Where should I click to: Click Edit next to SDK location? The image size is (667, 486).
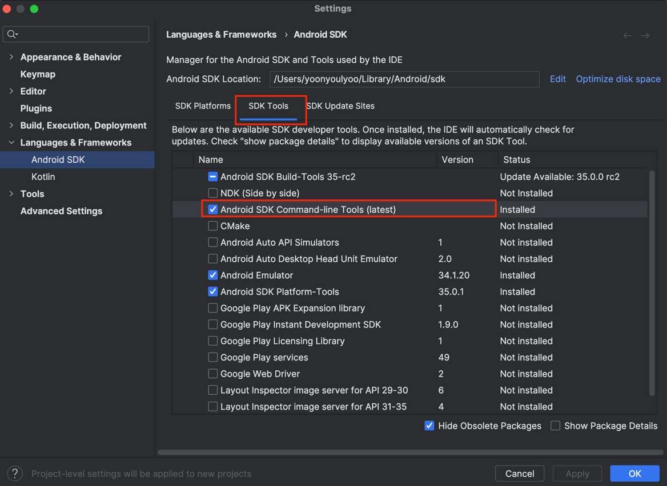(557, 79)
